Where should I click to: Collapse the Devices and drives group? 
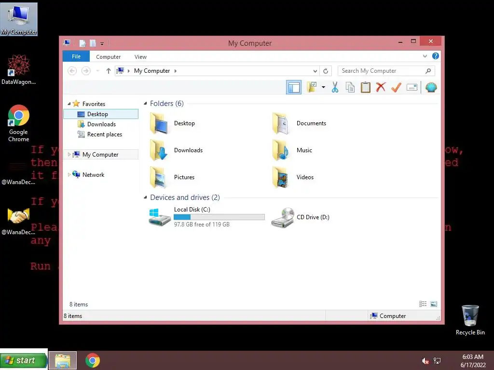145,197
